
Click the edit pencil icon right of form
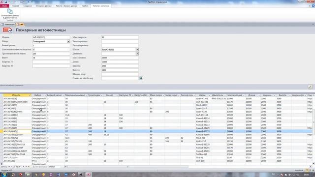coord(310,87)
